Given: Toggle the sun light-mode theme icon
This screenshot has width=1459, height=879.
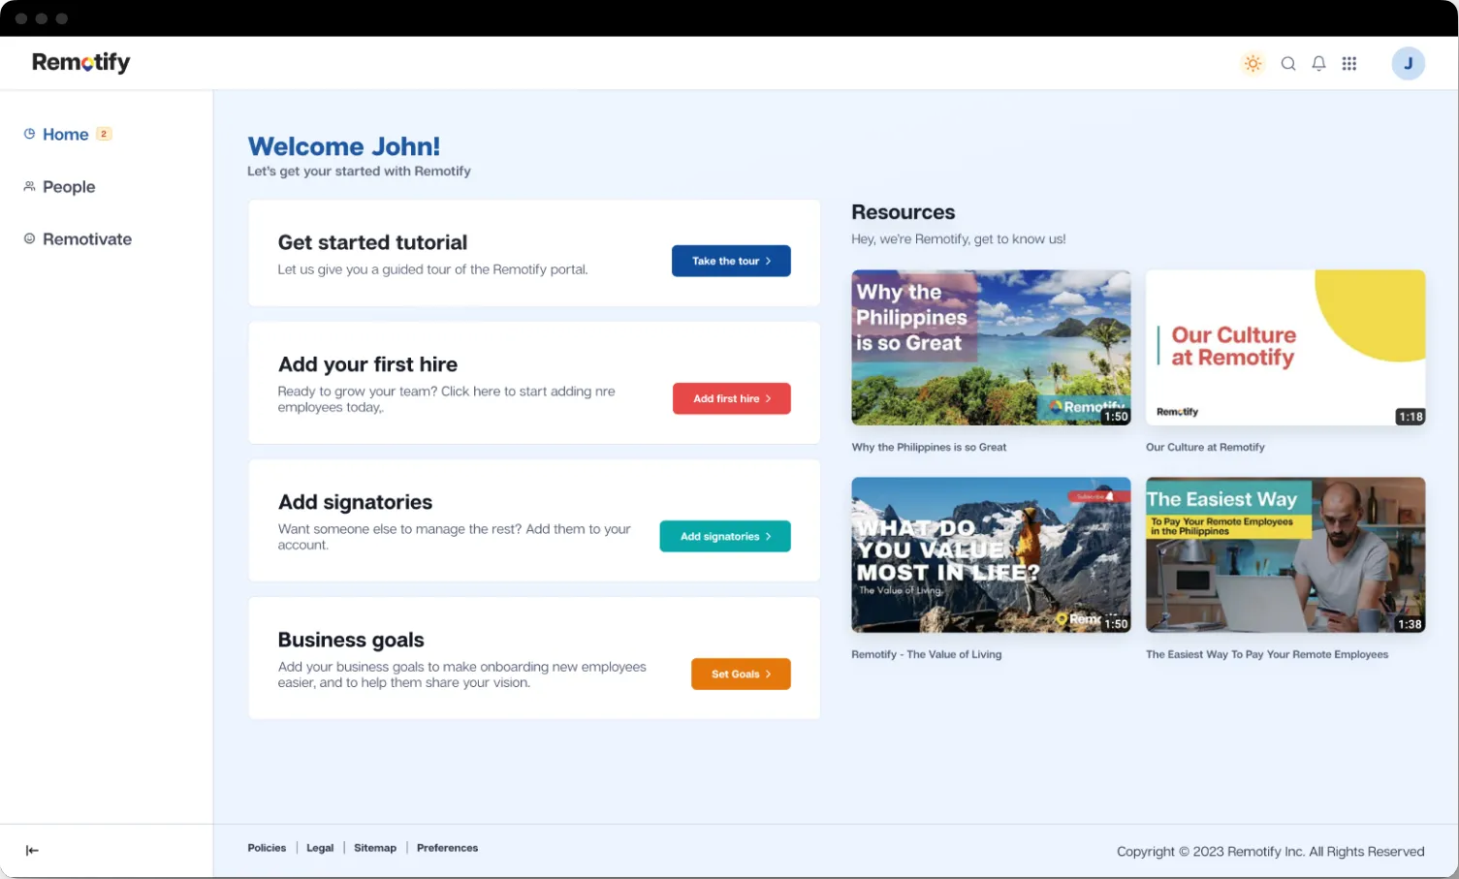Looking at the screenshot, I should point(1253,64).
